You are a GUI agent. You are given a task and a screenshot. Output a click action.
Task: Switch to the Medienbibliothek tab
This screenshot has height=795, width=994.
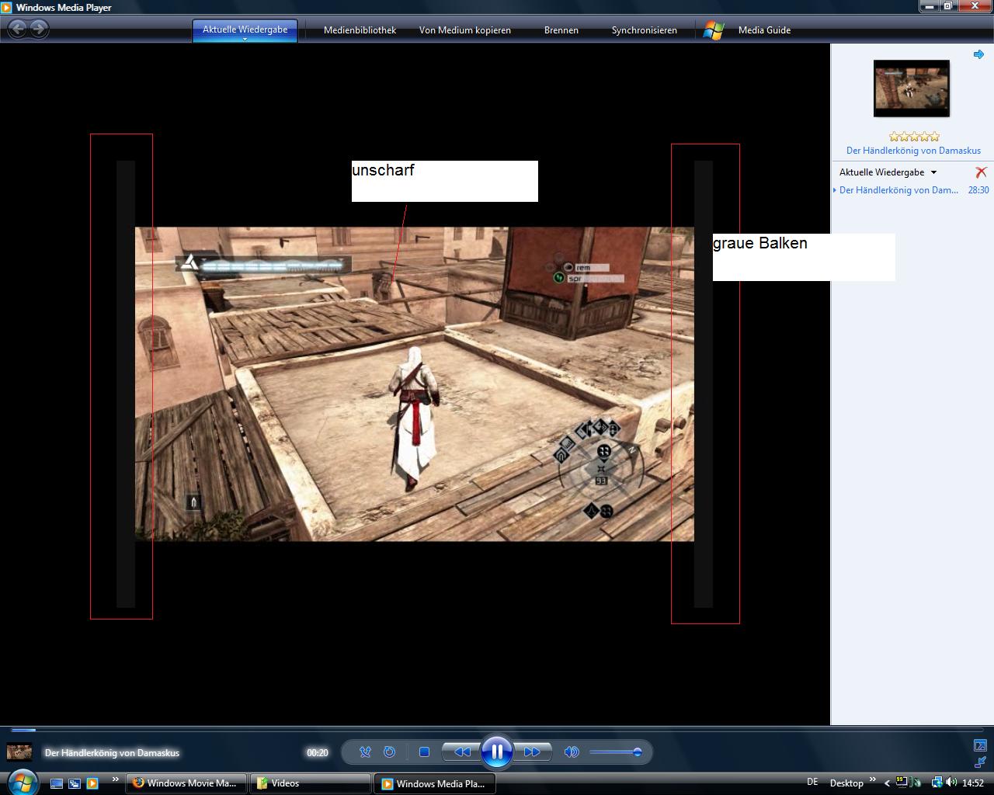click(x=360, y=30)
